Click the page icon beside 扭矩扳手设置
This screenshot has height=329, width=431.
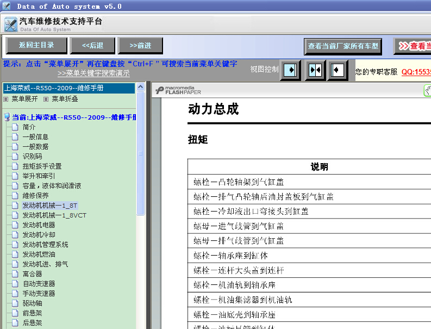15,166
